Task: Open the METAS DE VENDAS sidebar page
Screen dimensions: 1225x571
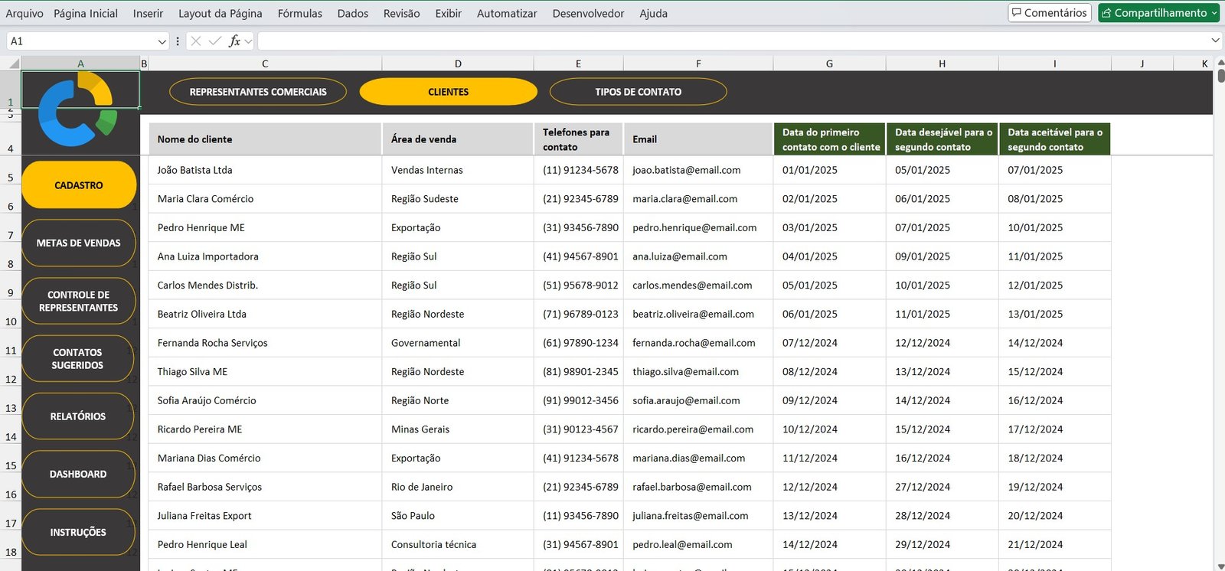Action: point(79,243)
